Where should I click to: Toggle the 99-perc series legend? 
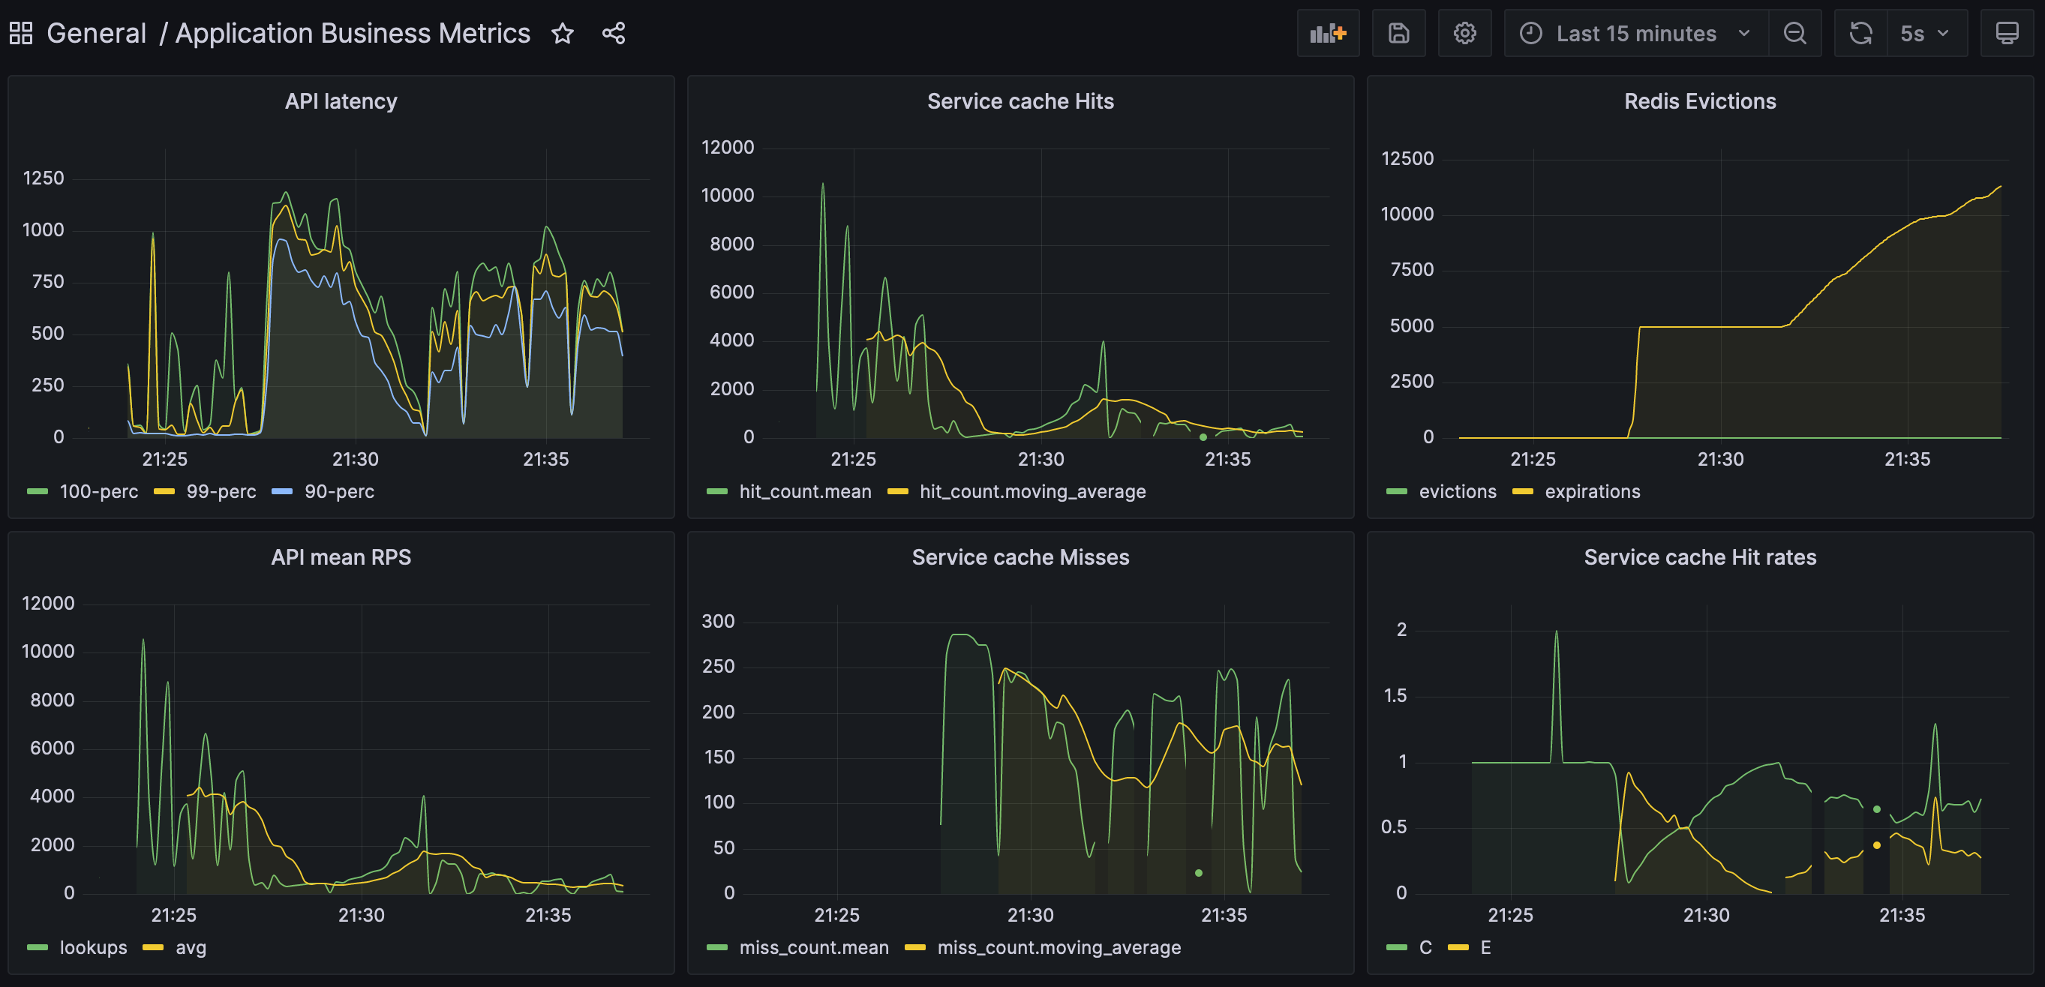[x=221, y=492]
